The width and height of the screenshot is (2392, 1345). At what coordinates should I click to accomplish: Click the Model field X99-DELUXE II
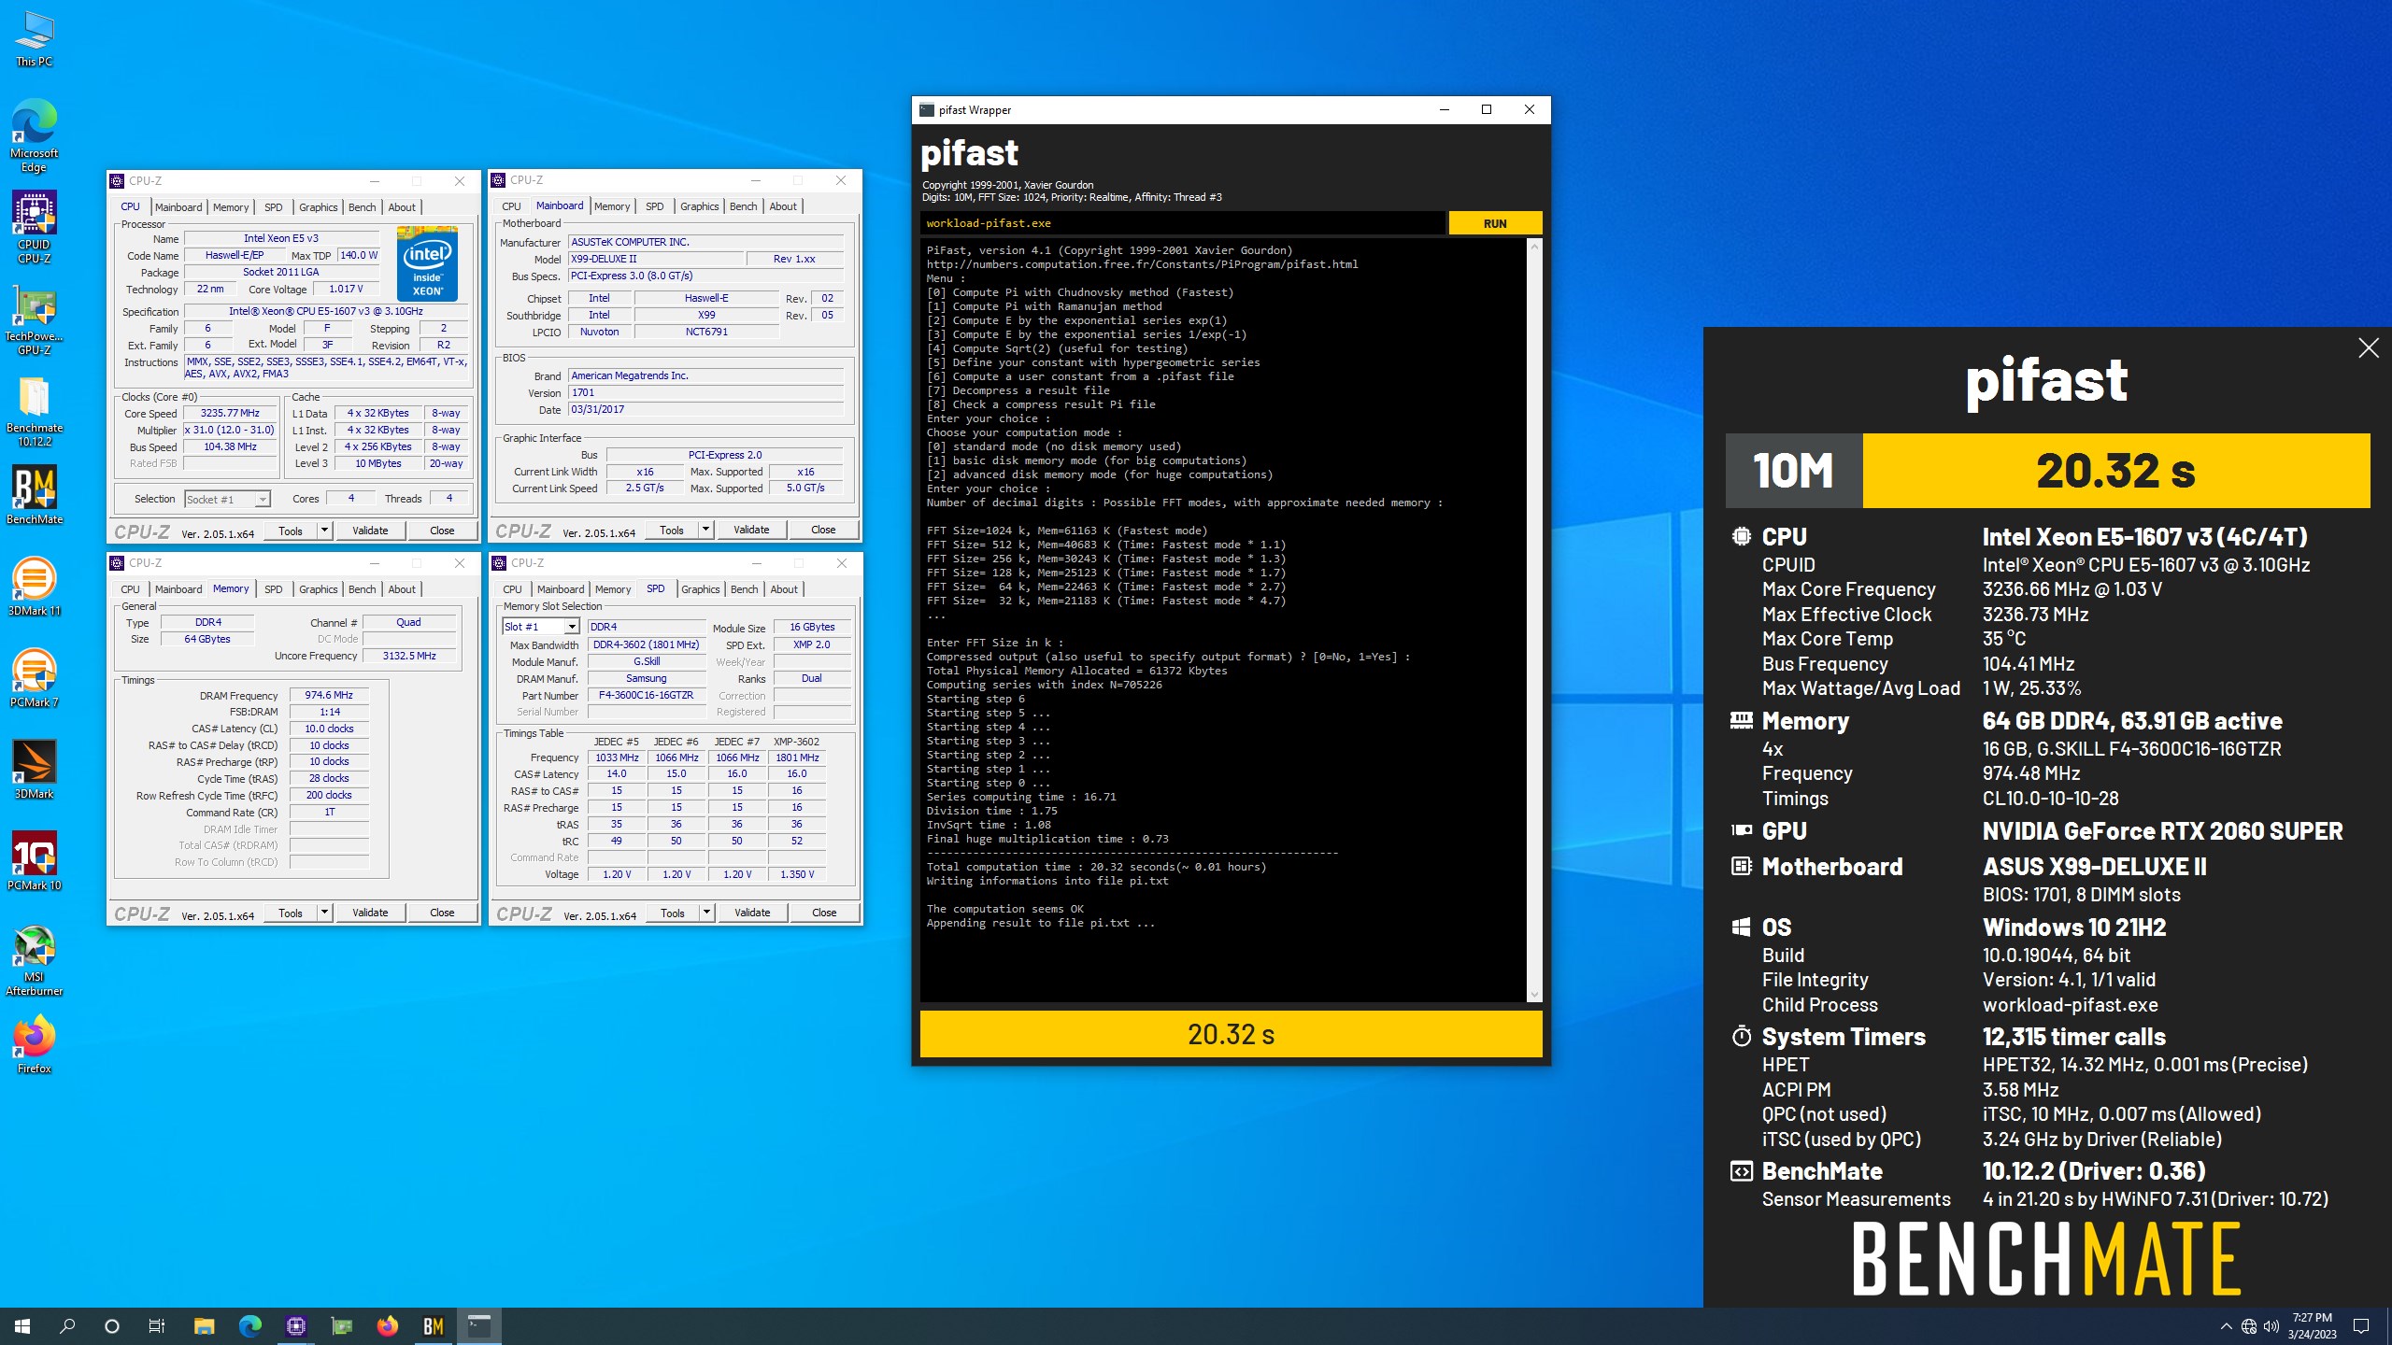[x=656, y=259]
